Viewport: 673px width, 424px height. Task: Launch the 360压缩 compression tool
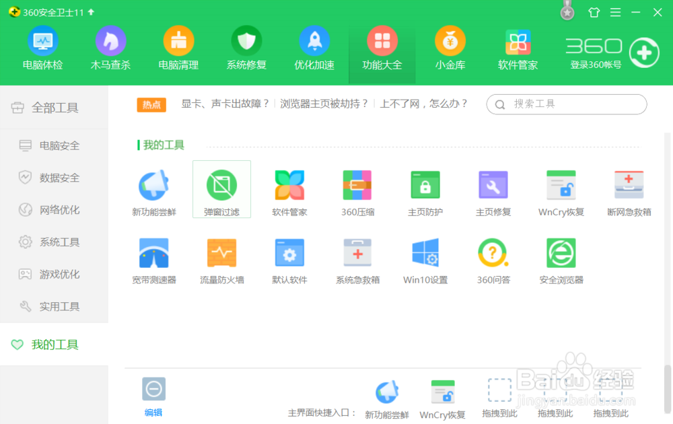click(357, 185)
